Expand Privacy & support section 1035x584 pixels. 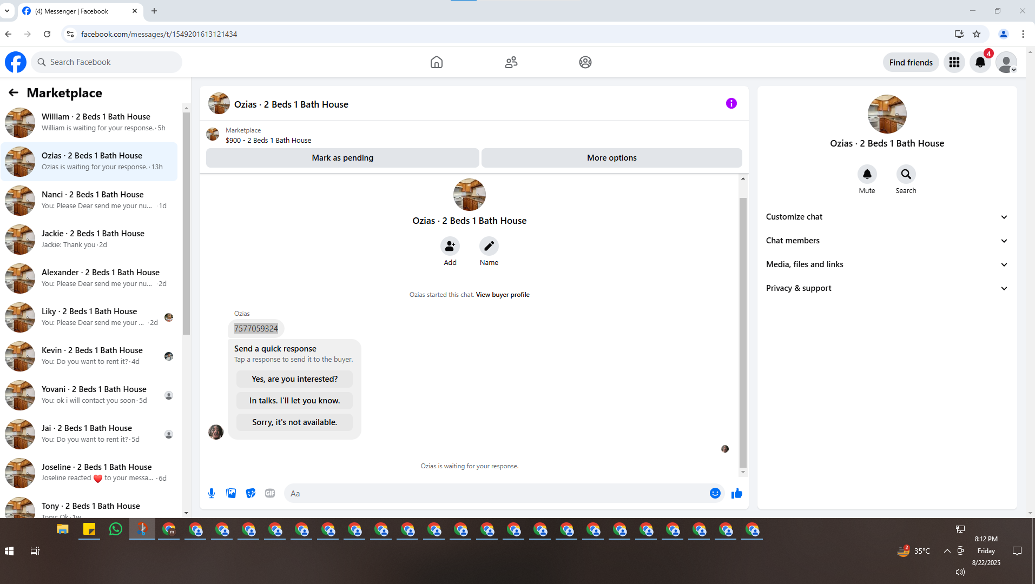887,288
